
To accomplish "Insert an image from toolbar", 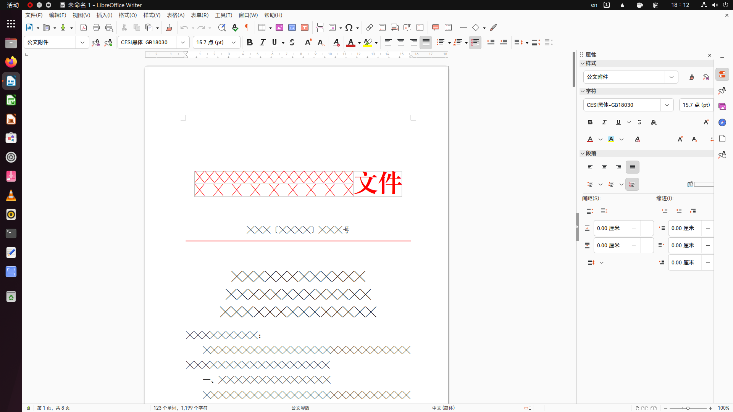I will pos(279,27).
